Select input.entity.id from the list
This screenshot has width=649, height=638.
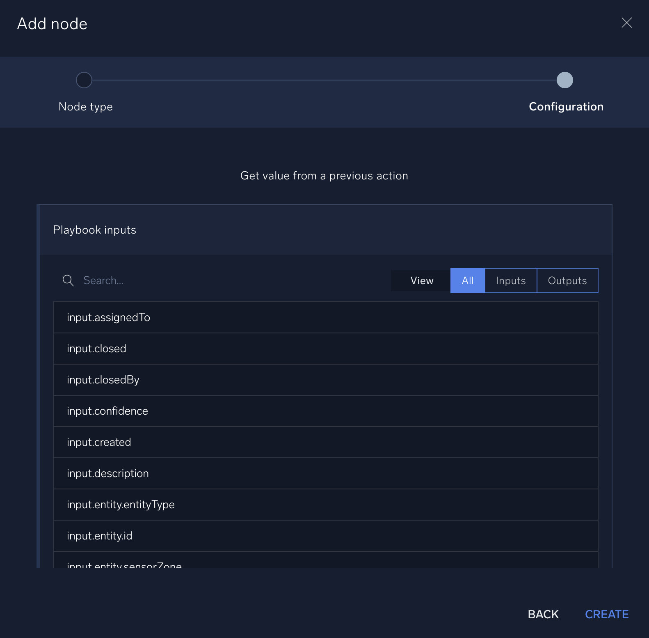(325, 536)
